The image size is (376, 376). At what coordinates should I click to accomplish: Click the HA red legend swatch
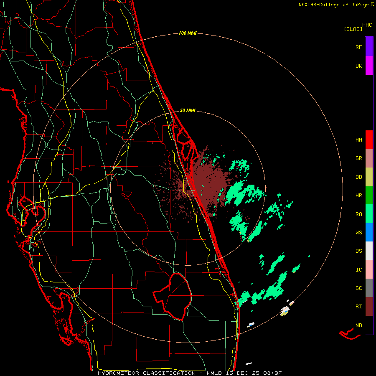click(x=369, y=140)
